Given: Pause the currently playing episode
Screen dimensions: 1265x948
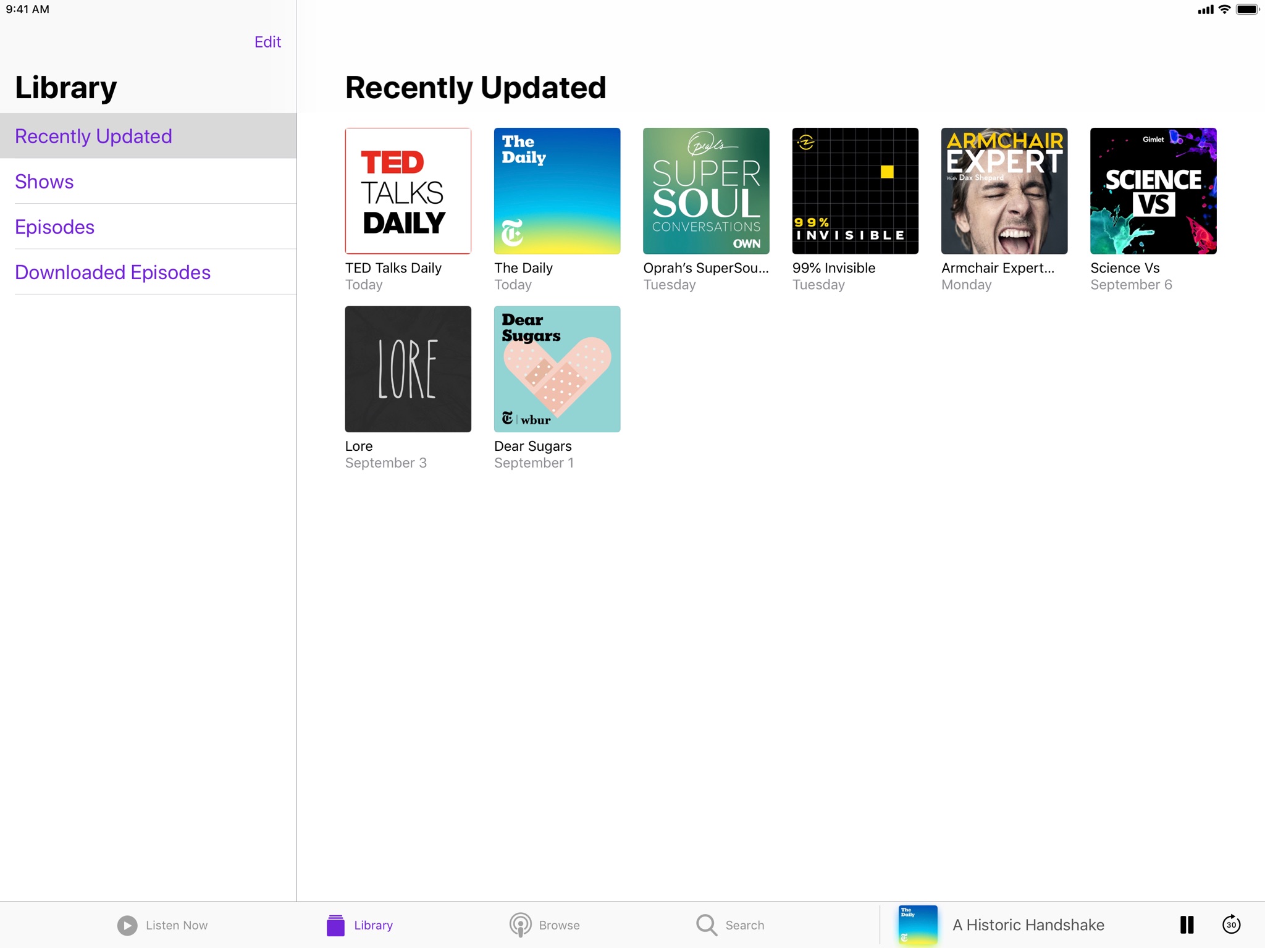Looking at the screenshot, I should tap(1187, 925).
